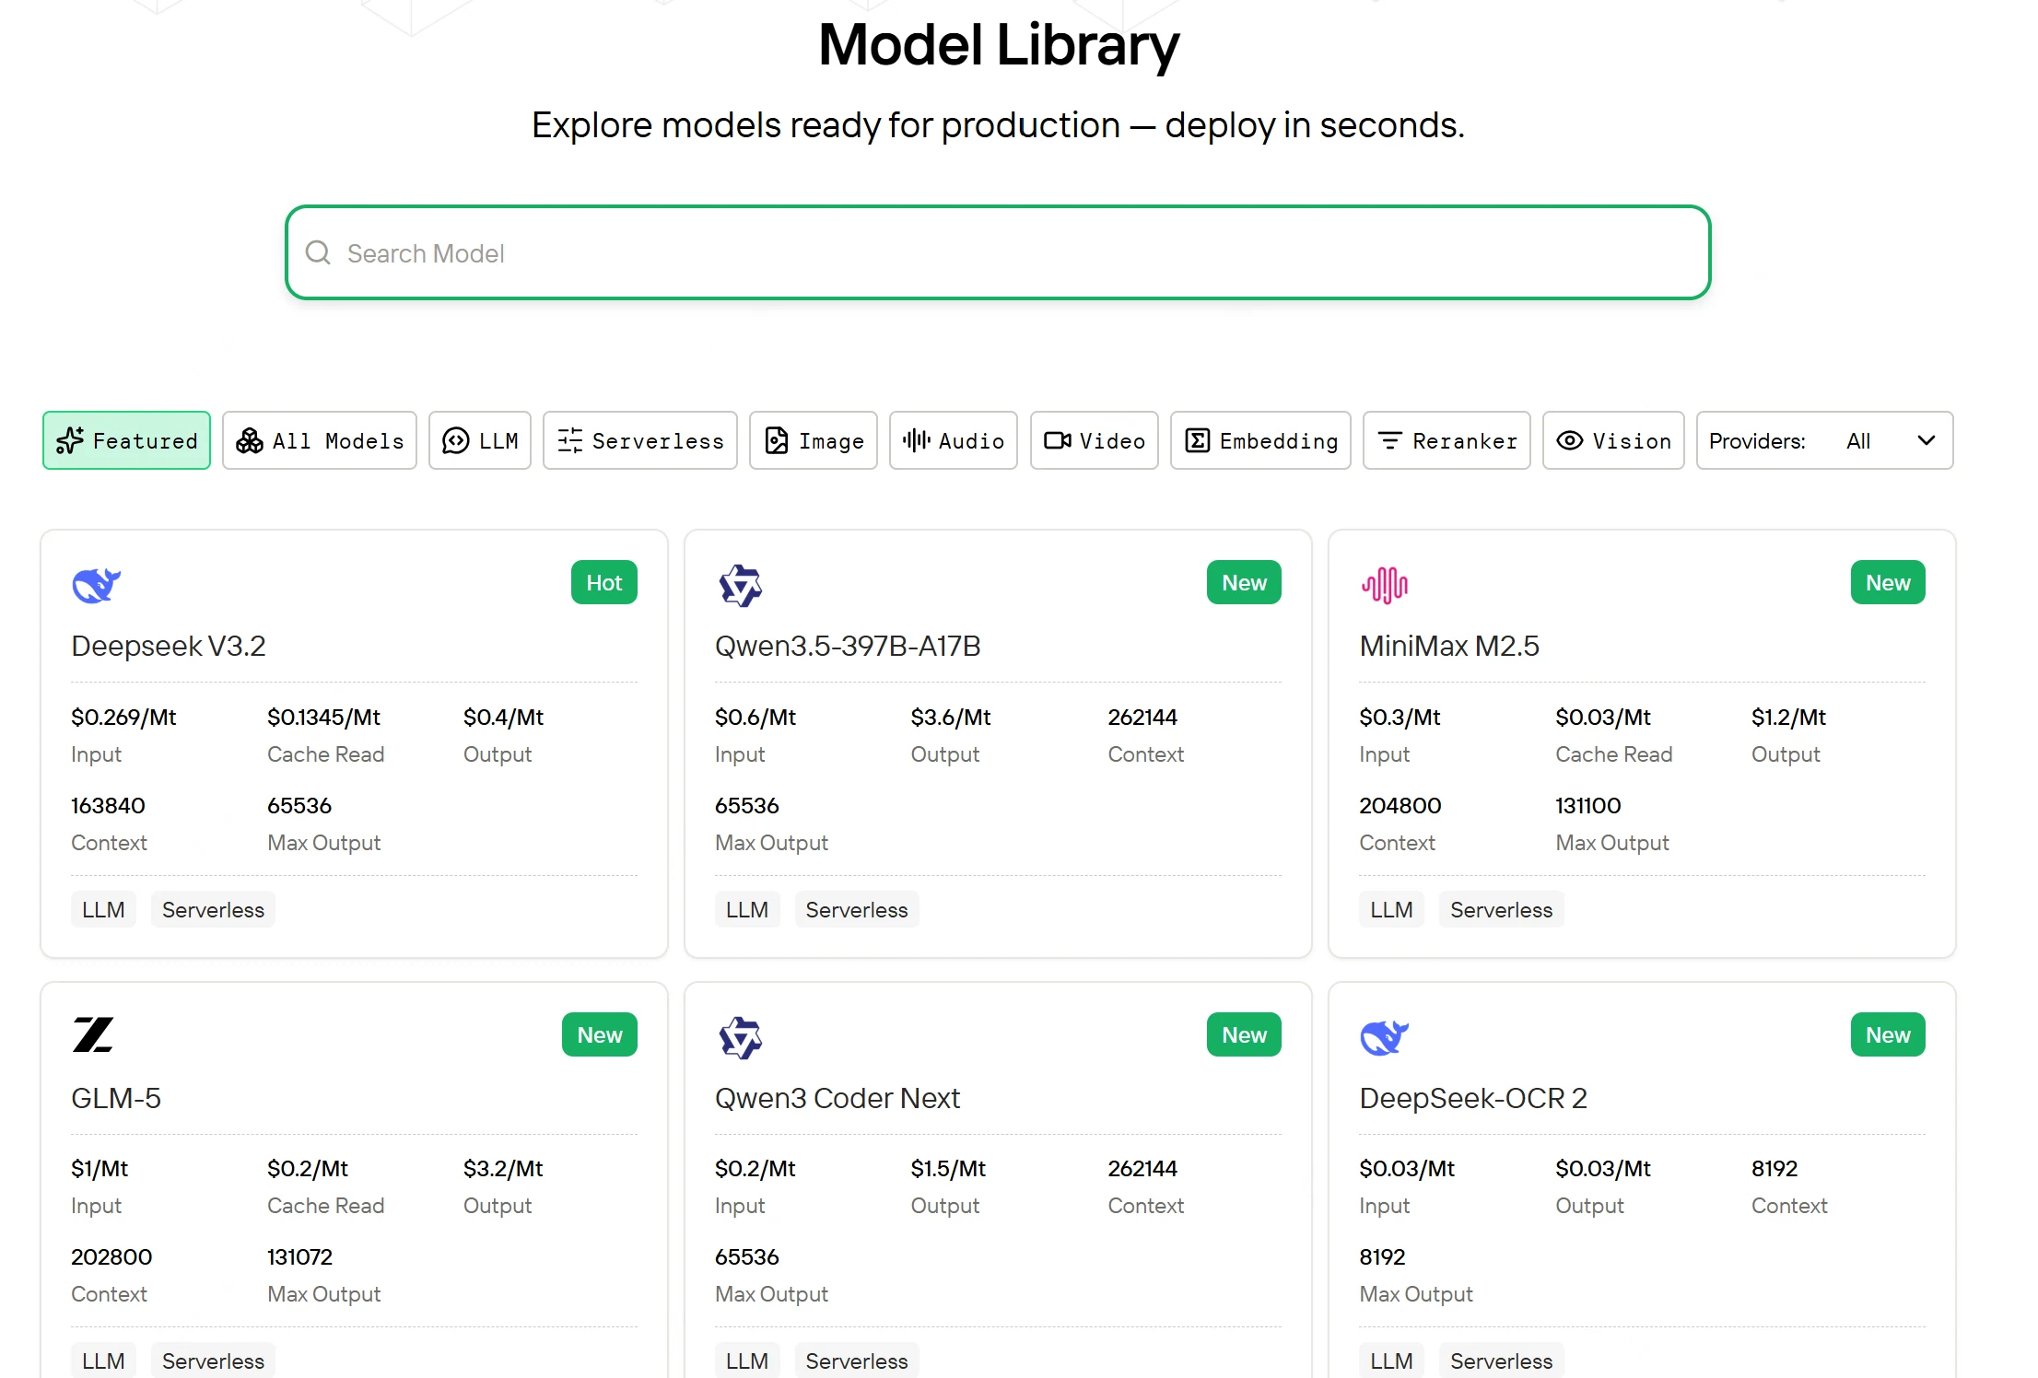Click the New badge on MiniMax M2.5
The height and width of the screenshot is (1378, 2038).
(x=1888, y=582)
